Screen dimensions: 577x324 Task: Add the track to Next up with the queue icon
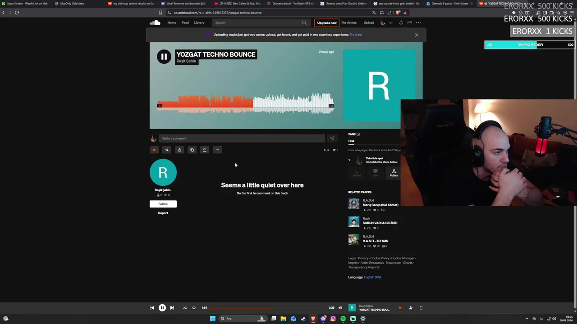coord(205,150)
